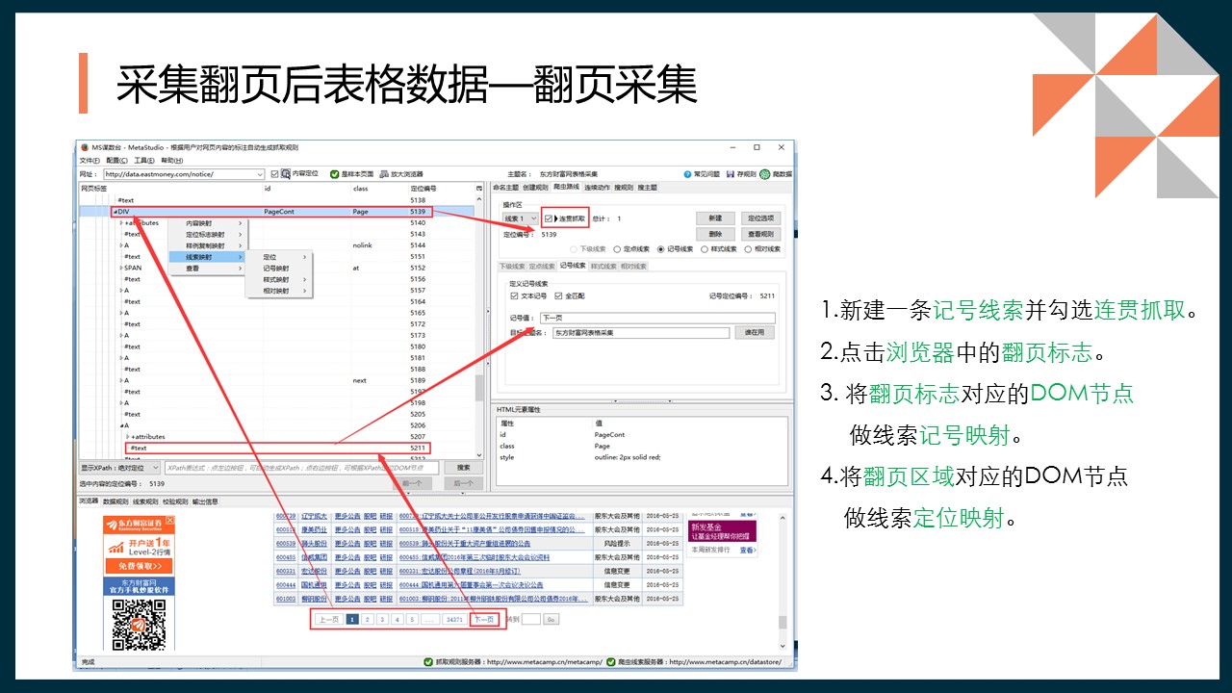The image size is (1232, 693).
Task: Click the 删除 button
Action: click(715, 234)
